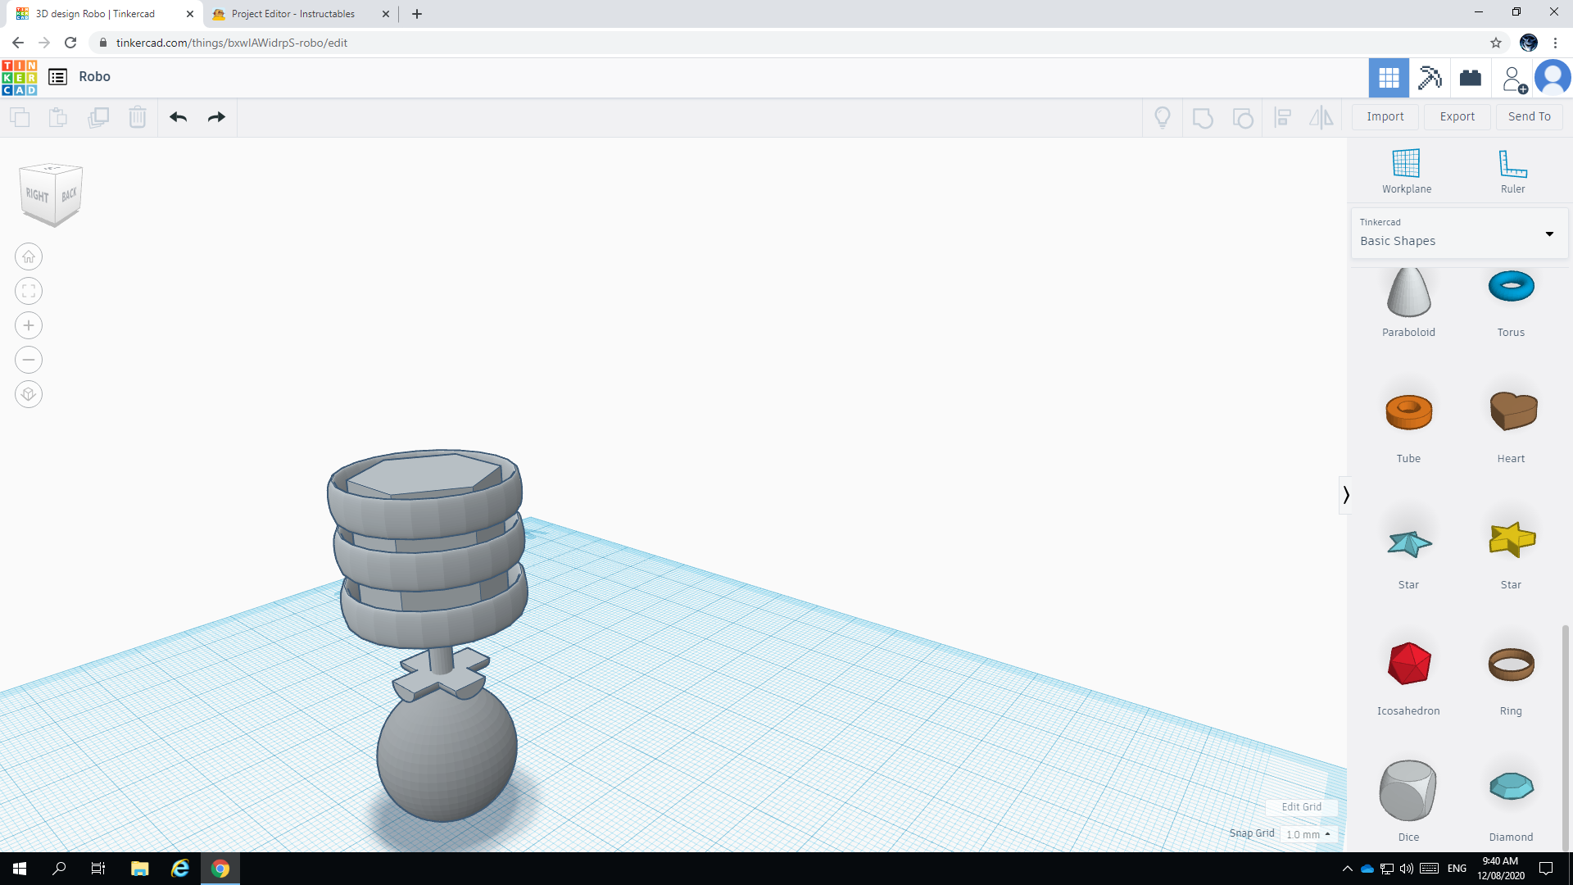Toggle show all lightbulb icon

1163,118
